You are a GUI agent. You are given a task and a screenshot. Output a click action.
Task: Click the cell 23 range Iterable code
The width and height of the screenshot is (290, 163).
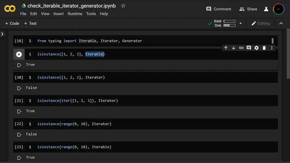74,147
